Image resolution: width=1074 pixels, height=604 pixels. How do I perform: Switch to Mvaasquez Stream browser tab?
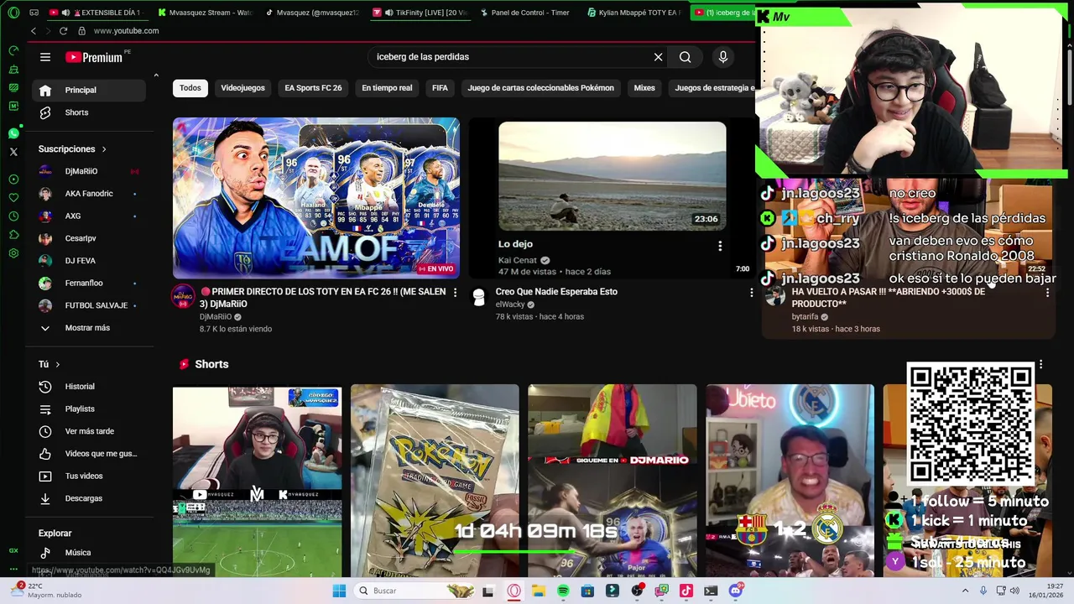click(x=204, y=13)
